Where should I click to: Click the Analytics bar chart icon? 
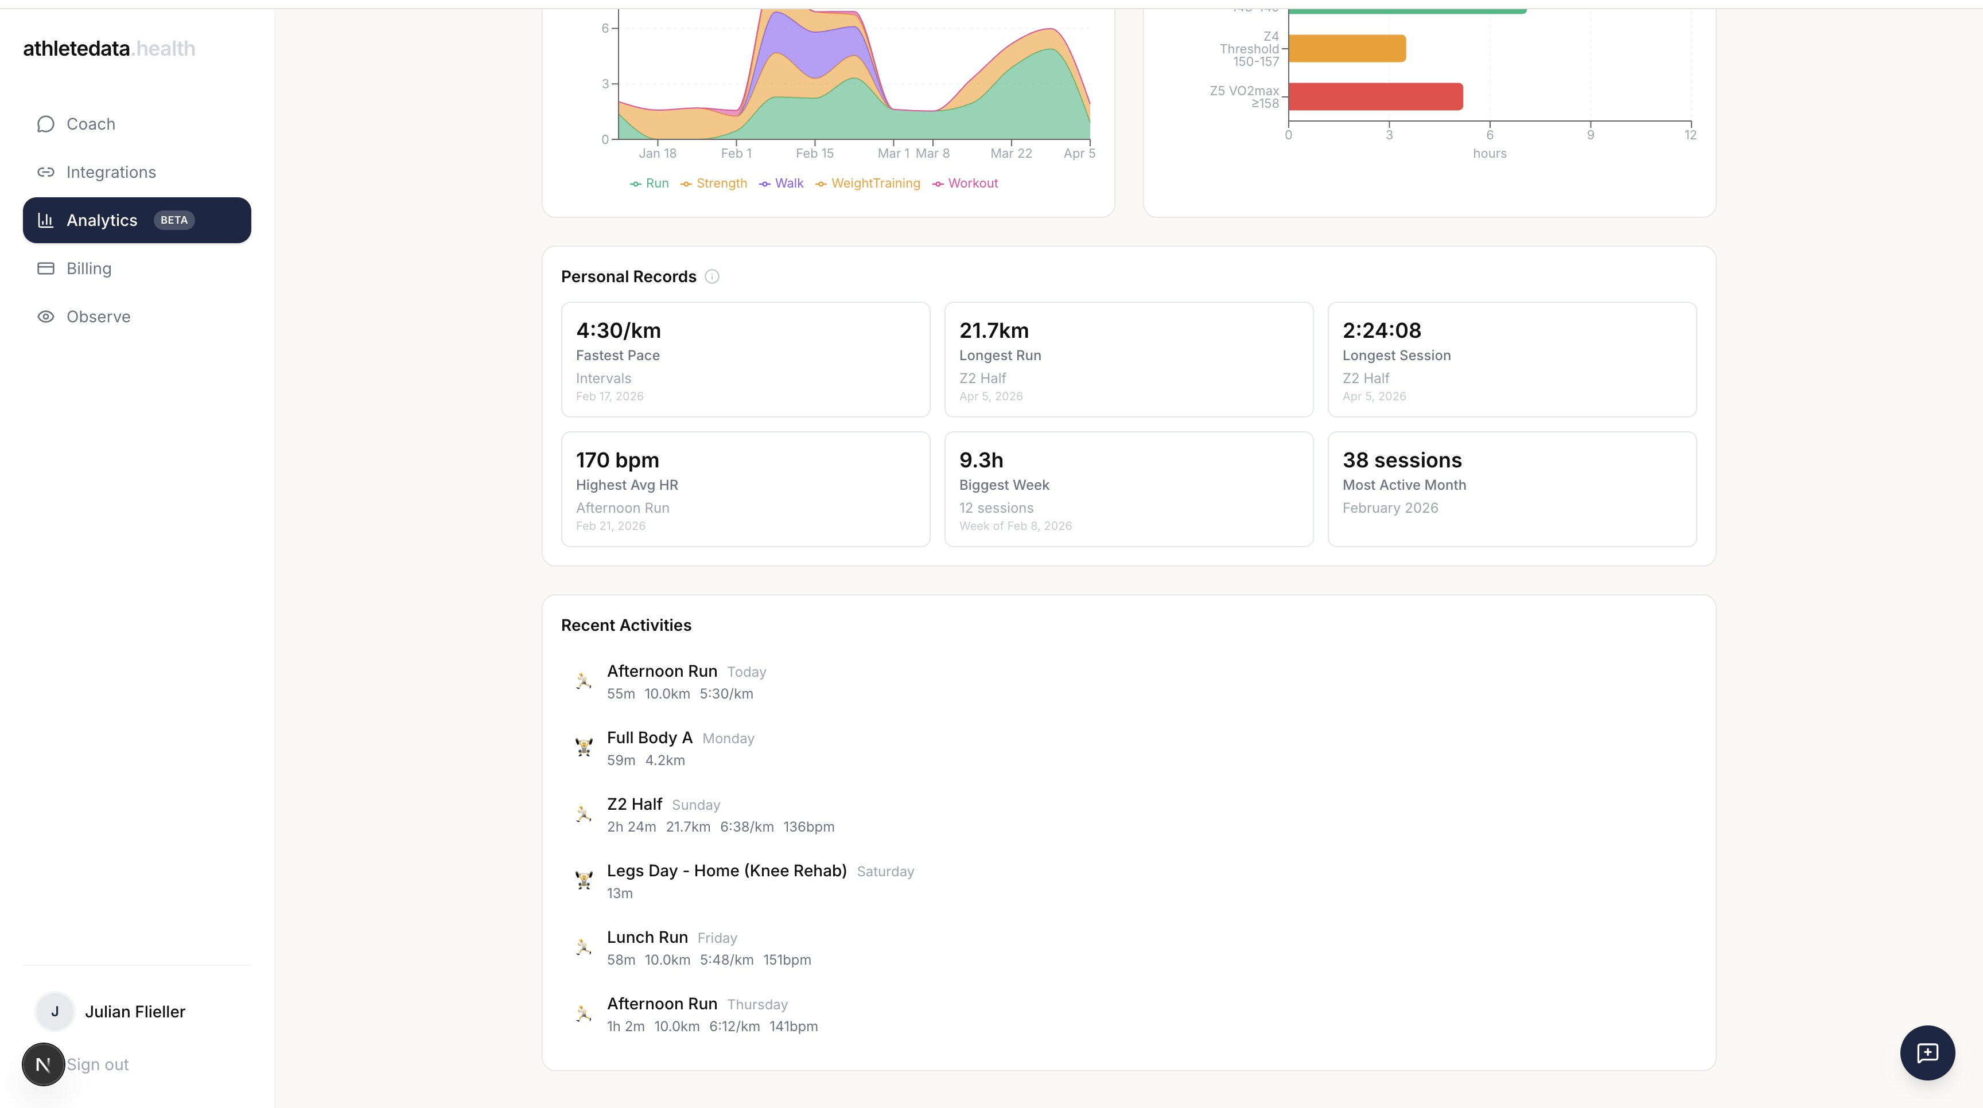(45, 220)
